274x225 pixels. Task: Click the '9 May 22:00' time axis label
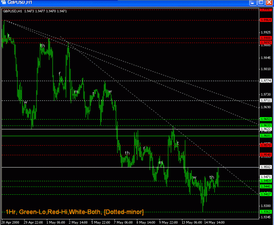168,222
